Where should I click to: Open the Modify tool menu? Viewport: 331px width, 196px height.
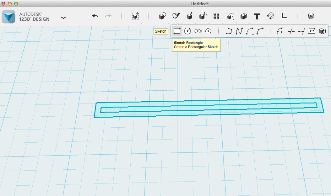point(203,16)
